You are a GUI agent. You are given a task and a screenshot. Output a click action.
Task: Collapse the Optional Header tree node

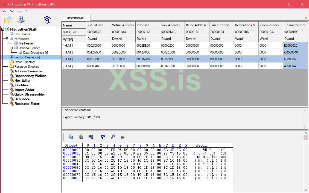tap(11, 48)
